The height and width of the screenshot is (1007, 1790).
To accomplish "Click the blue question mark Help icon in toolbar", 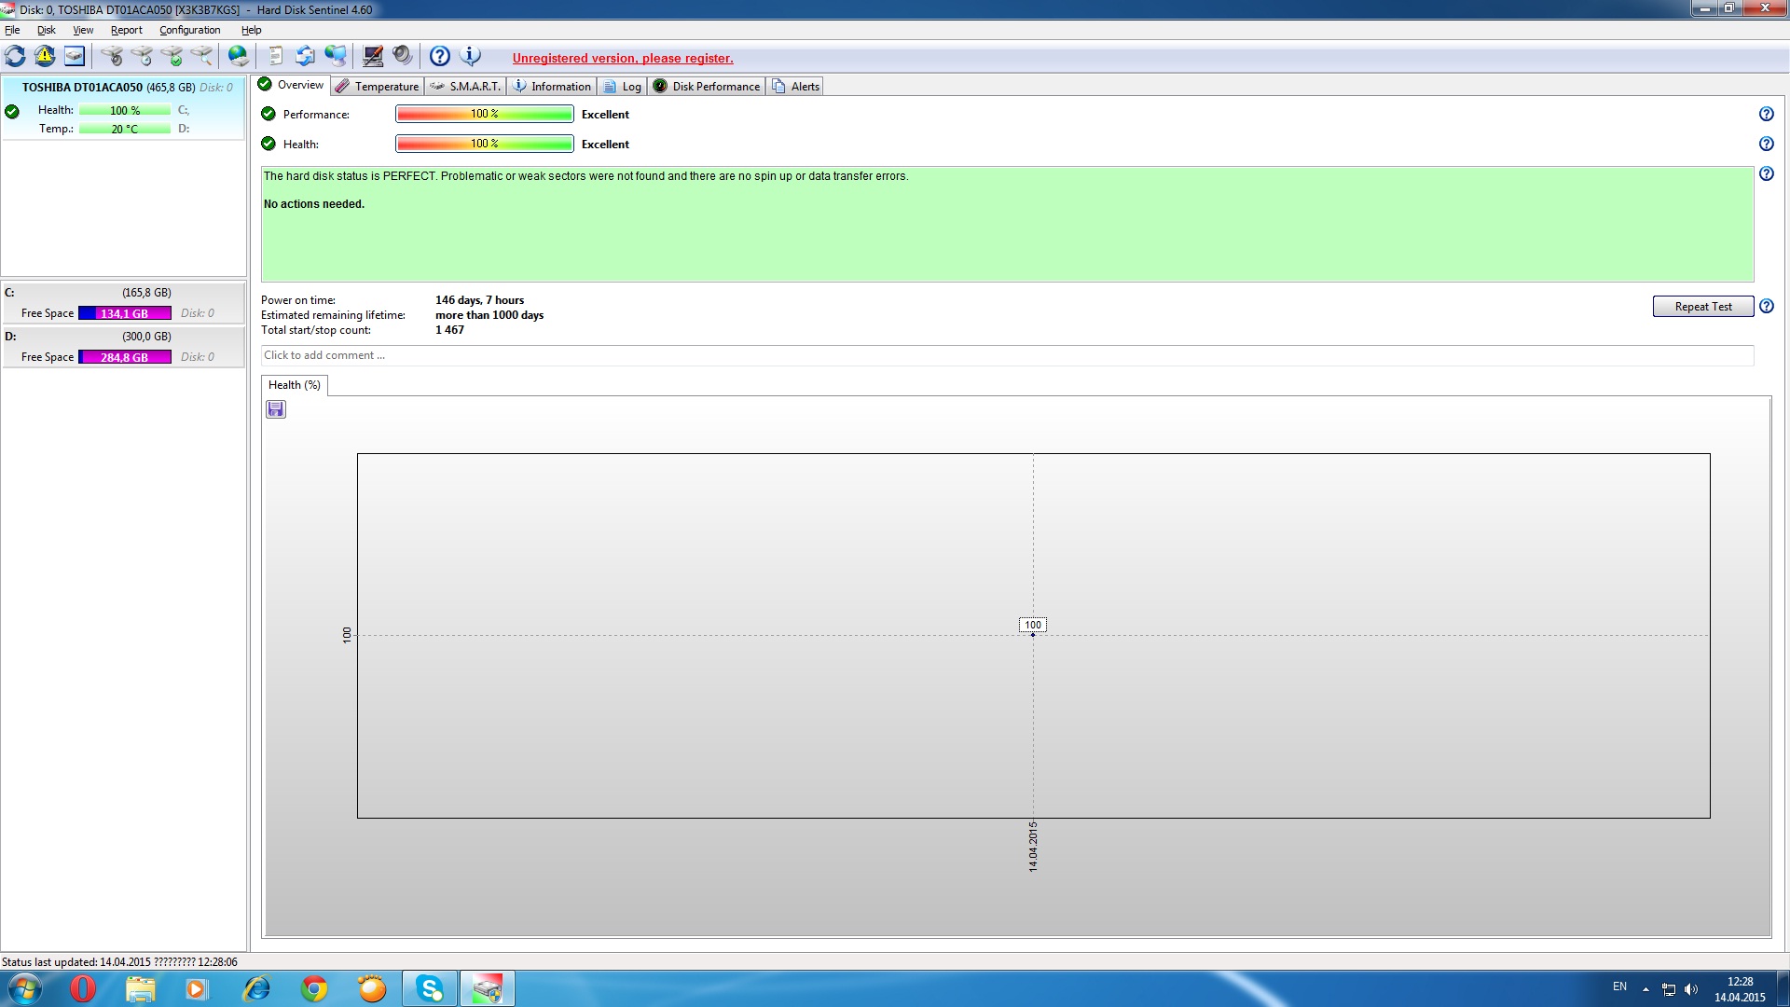I will (440, 56).
